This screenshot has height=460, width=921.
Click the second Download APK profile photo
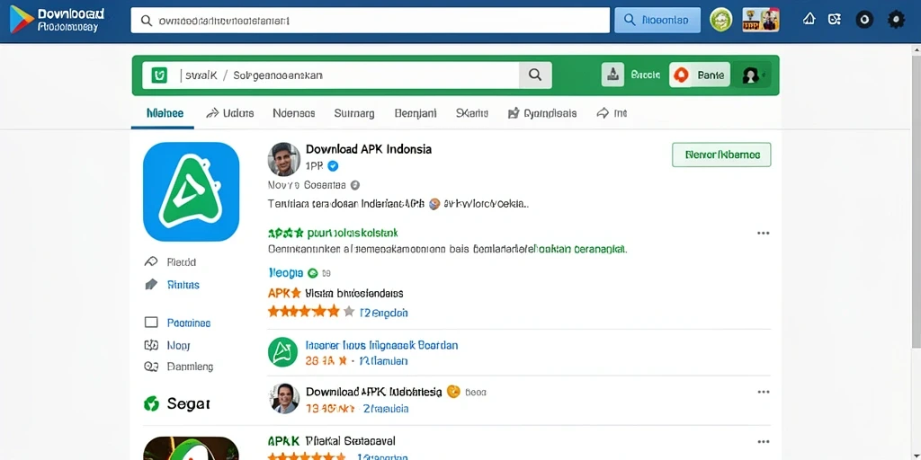click(x=285, y=398)
